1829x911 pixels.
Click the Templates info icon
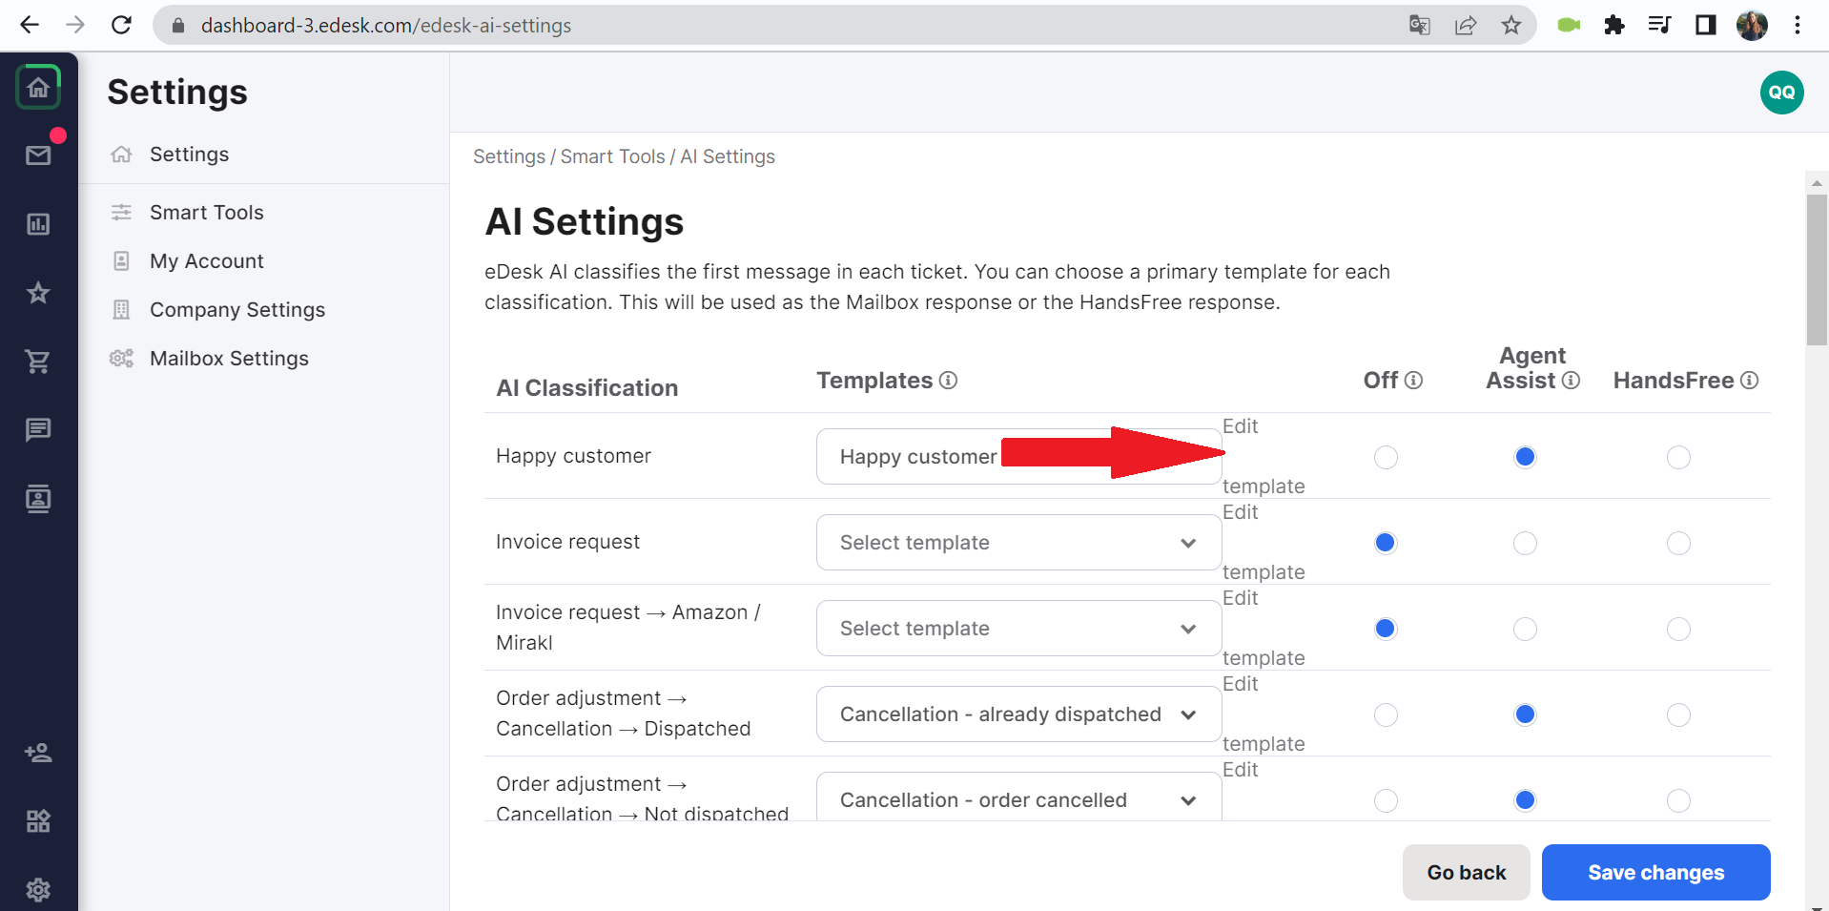click(x=948, y=381)
